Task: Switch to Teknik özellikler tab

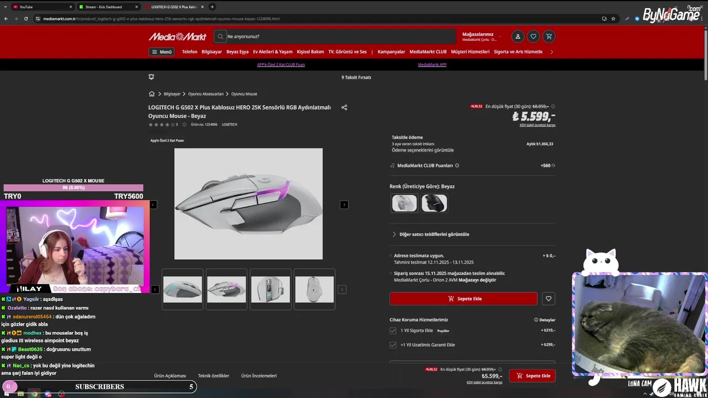Action: (x=214, y=376)
